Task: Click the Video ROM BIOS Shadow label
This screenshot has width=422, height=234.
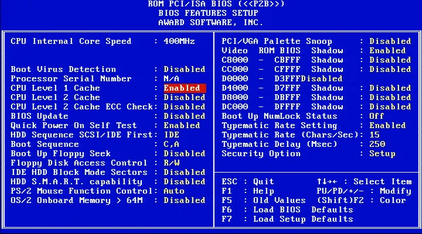Action: [x=283, y=50]
